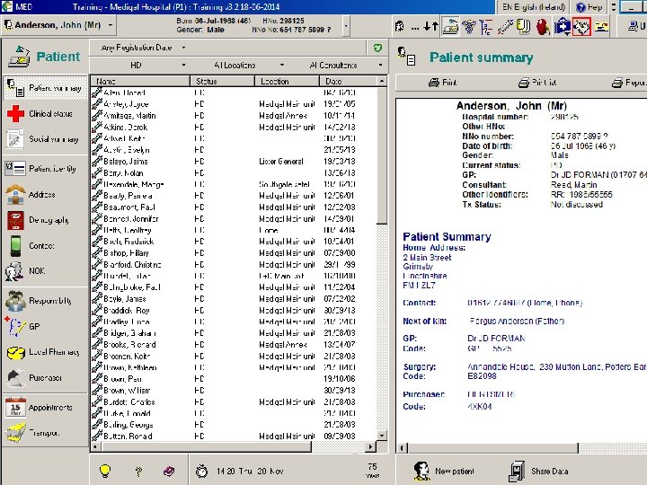Image resolution: width=647 pixels, height=485 pixels.
Task: Open the Help menu in title bar
Action: coord(589,7)
